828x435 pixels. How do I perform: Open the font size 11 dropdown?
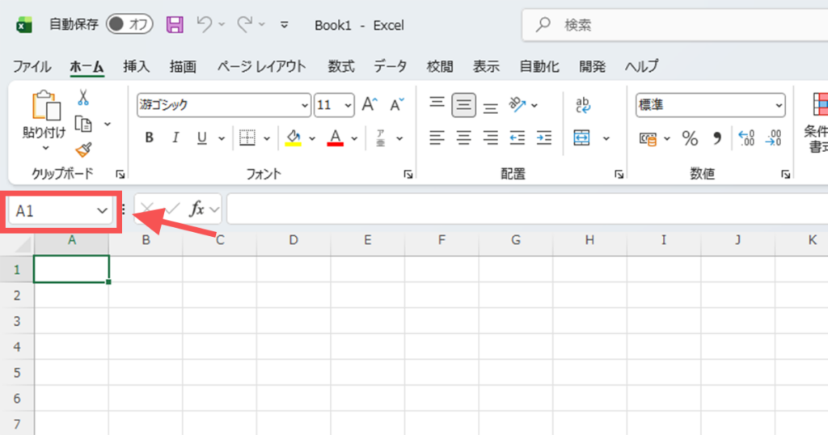click(x=348, y=106)
